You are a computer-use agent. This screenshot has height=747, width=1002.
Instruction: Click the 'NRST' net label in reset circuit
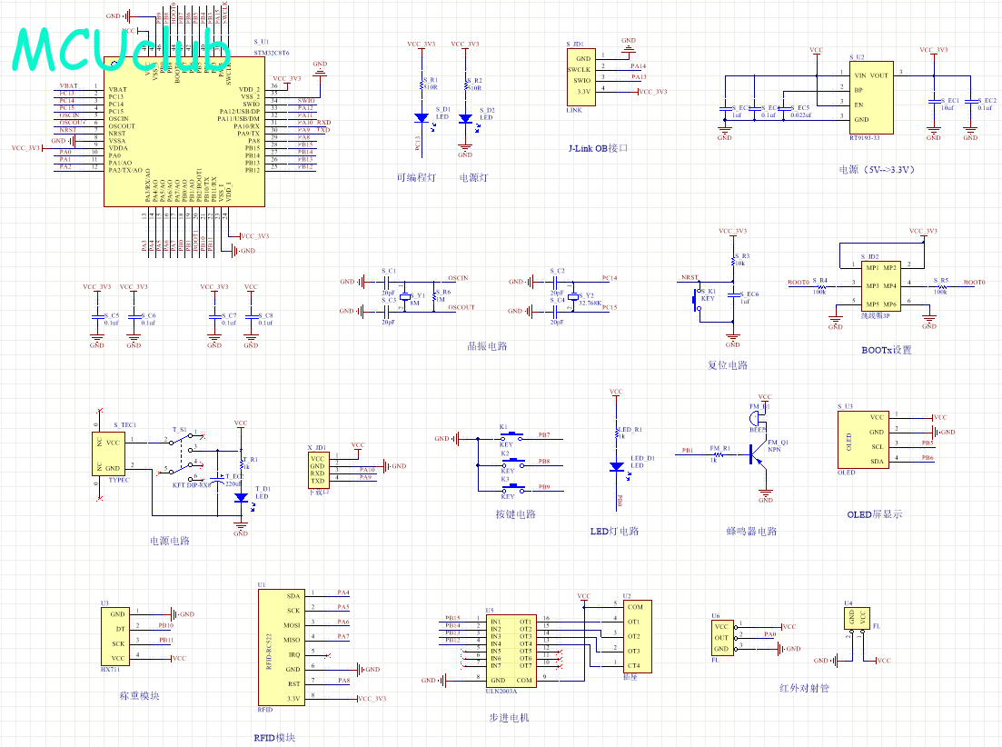tap(690, 277)
